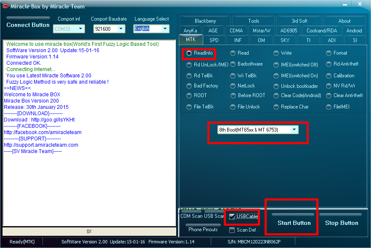Select the Format radio option

tap(337, 53)
